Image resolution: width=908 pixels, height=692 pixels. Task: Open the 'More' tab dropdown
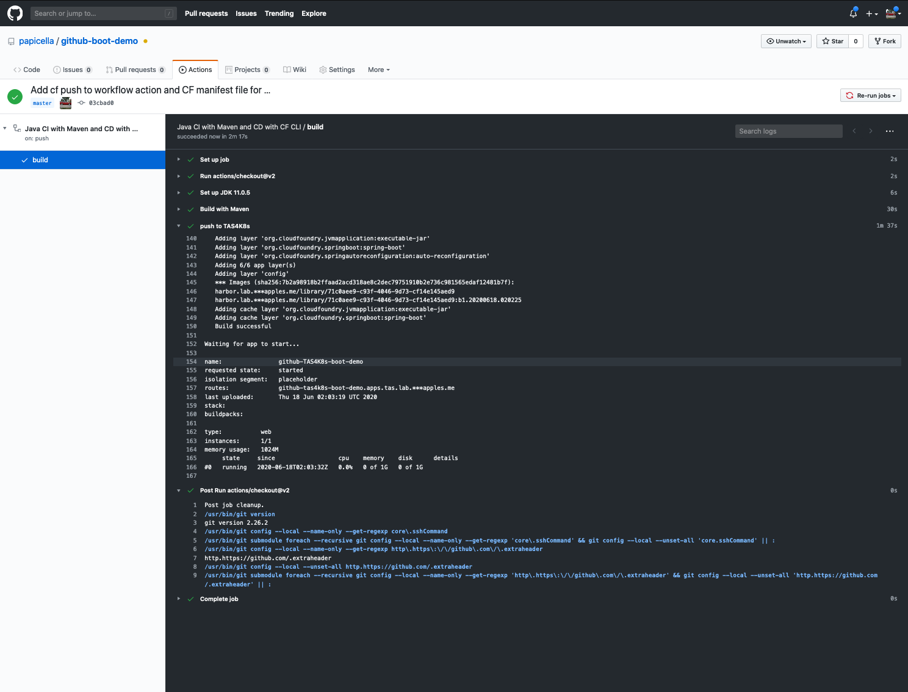[x=378, y=70]
